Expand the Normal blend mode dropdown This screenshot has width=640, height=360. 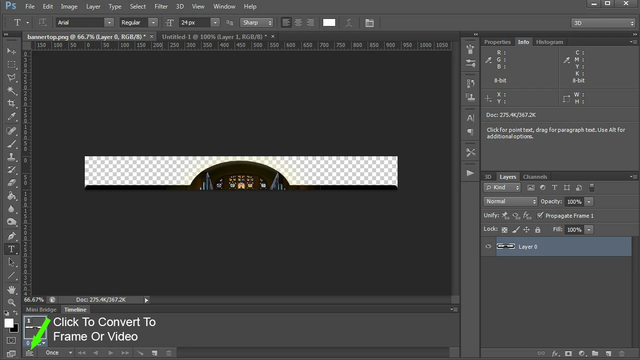point(510,201)
